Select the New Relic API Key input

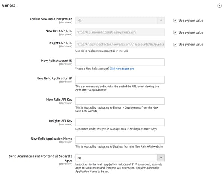coord(120,101)
